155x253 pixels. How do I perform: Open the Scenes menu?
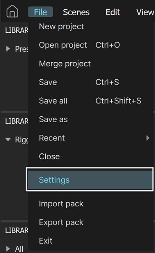tap(76, 12)
